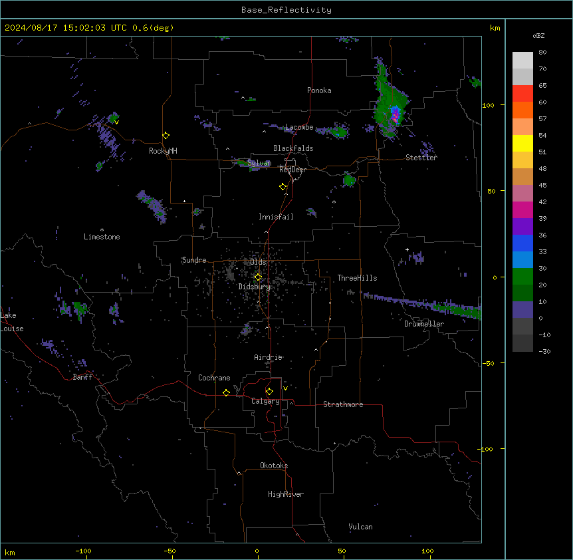Select the 80 dBZ white legend swatch

tap(522, 61)
